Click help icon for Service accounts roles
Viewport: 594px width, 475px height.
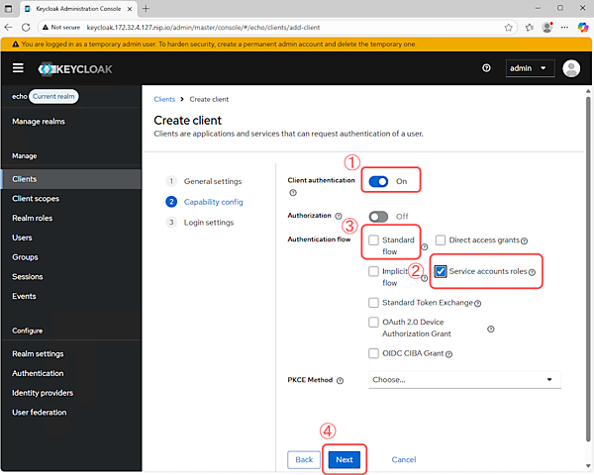tap(532, 272)
